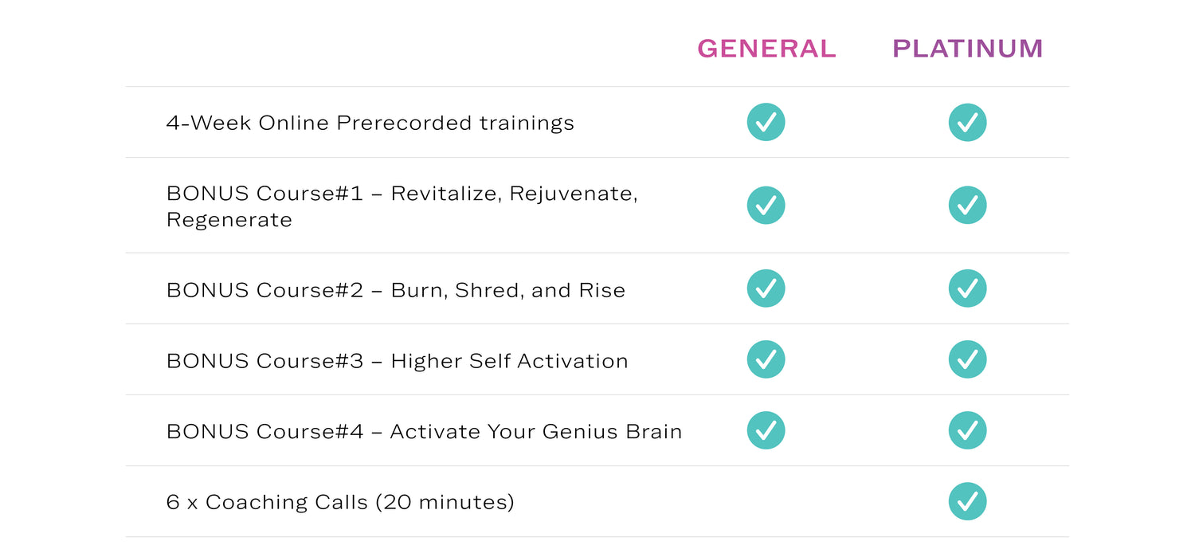Click General checkmark for Burn, Shred, and Rise
Screen dimensions: 1195x557
(x=766, y=288)
